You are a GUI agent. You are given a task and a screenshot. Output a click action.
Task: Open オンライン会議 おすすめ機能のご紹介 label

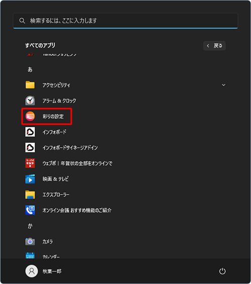click(77, 210)
